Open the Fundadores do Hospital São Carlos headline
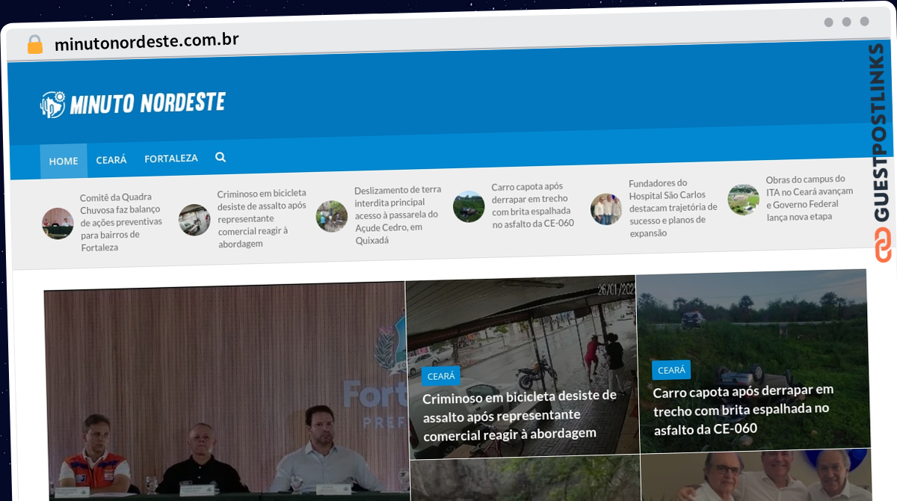Viewport: 897px width, 501px height. tap(673, 208)
